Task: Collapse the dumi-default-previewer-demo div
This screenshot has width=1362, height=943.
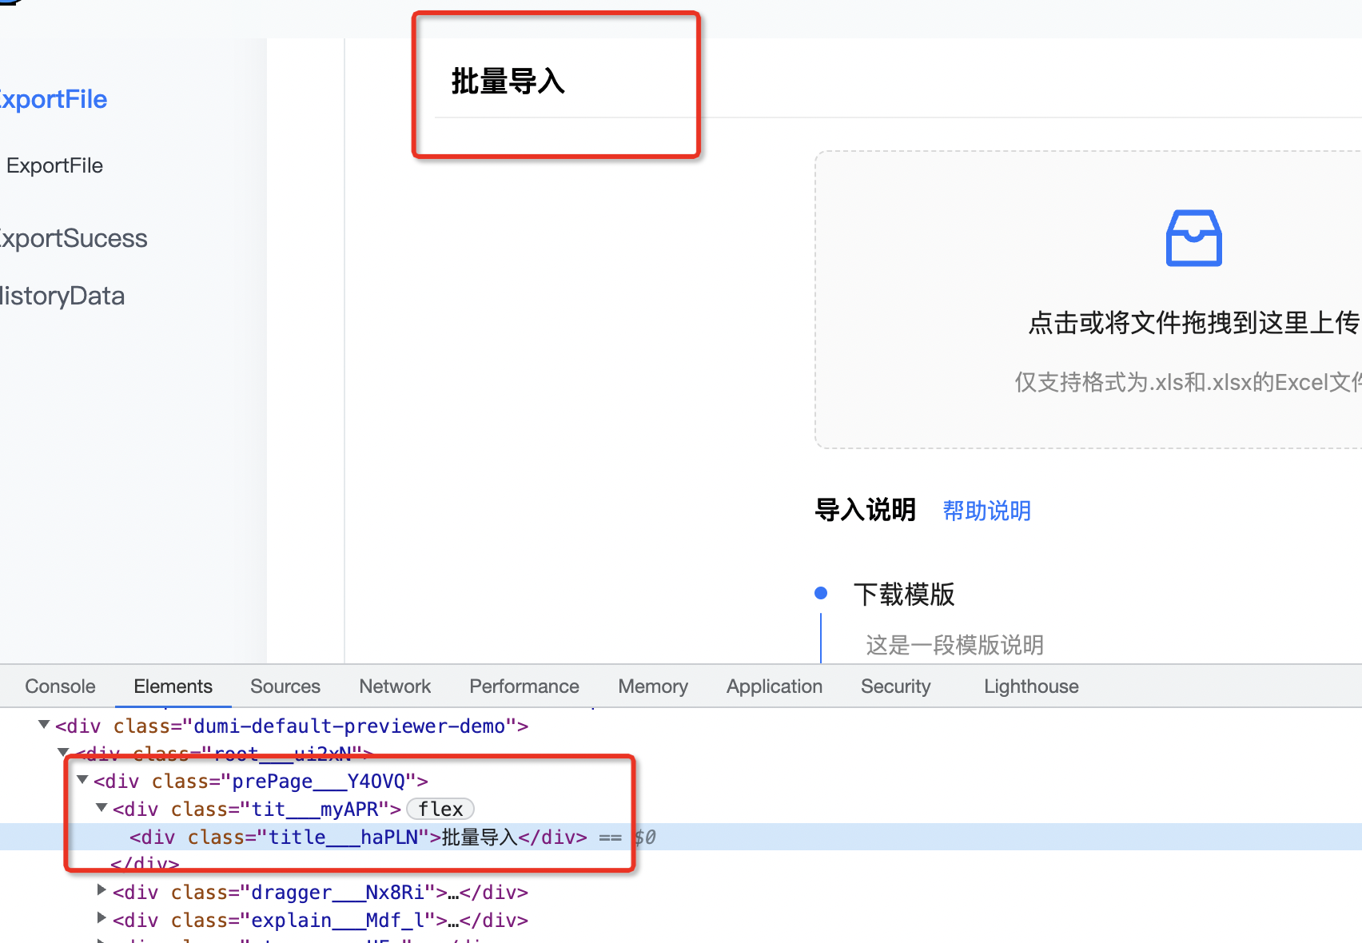Action: (44, 725)
